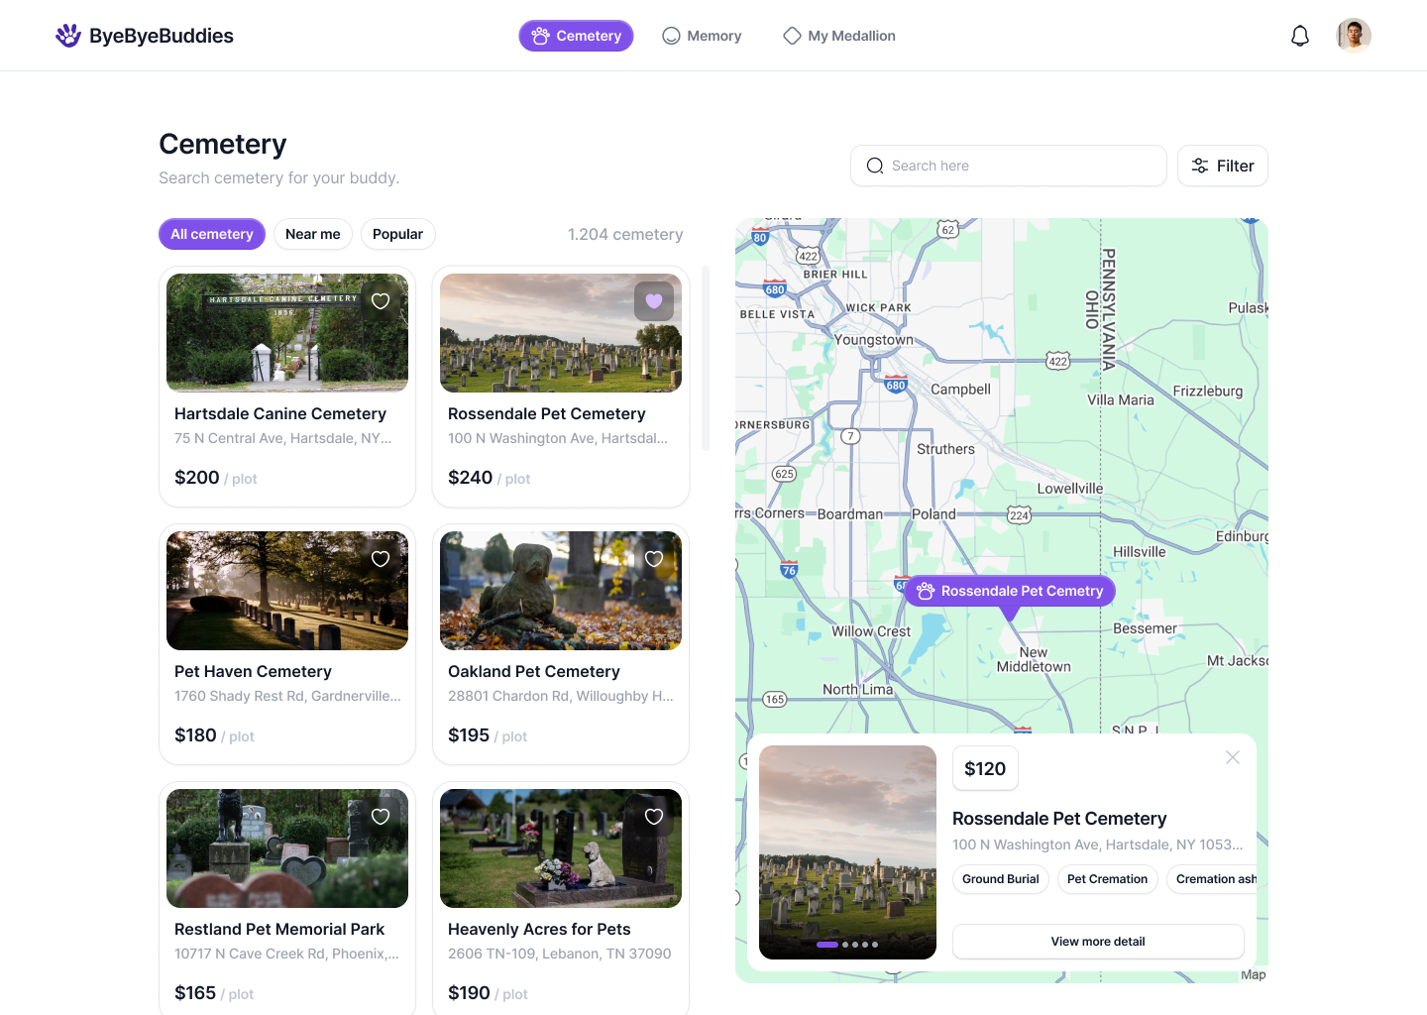Image resolution: width=1427 pixels, height=1015 pixels.
Task: Click address 2606 TN-109, Lebanon, TN 37090
Action: pos(560,955)
